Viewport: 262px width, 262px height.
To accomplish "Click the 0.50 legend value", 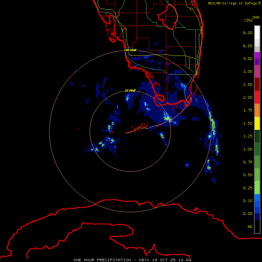I will (248, 175).
